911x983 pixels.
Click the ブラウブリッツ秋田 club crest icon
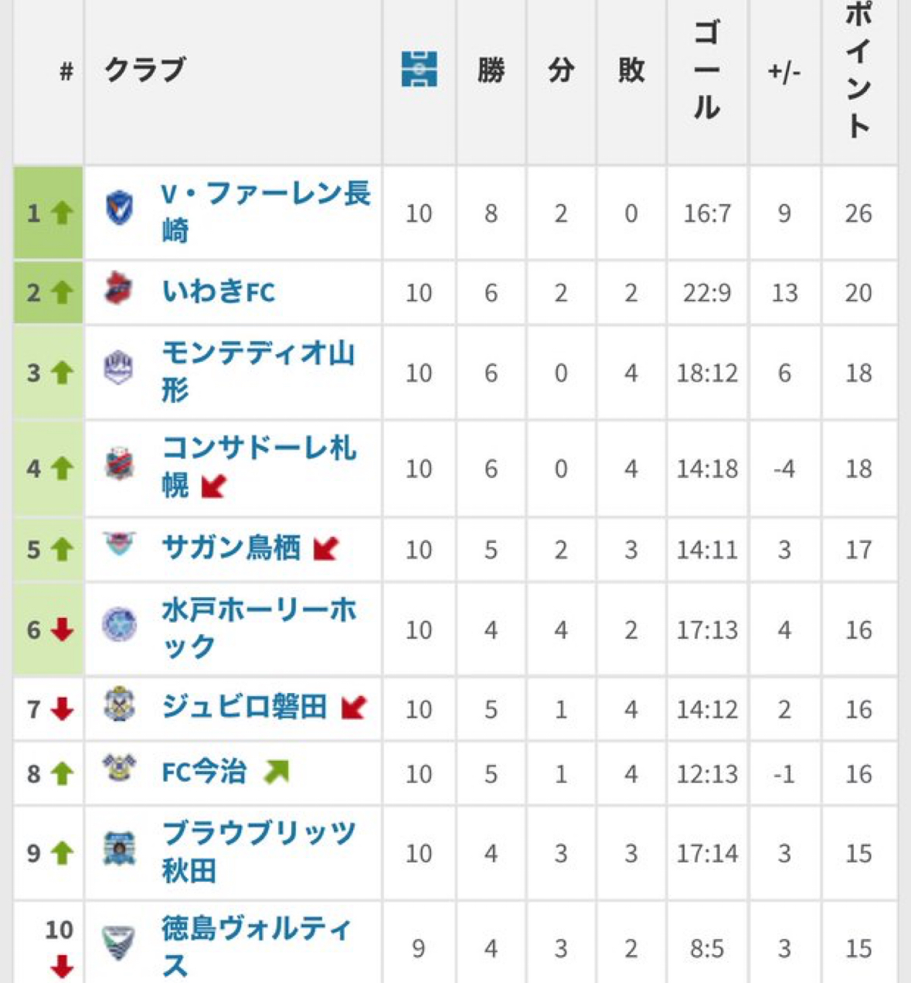pyautogui.click(x=119, y=849)
